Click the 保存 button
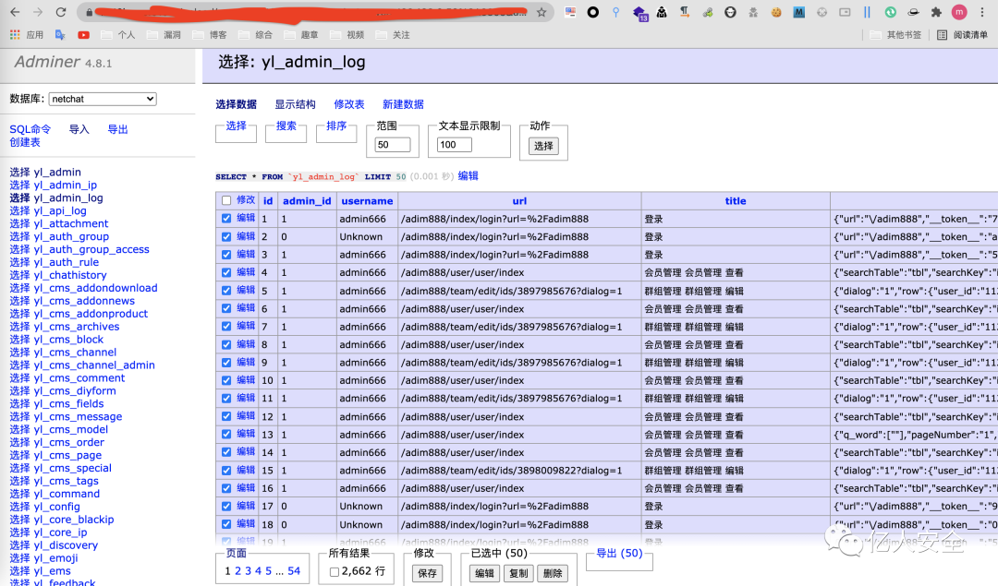 [427, 573]
